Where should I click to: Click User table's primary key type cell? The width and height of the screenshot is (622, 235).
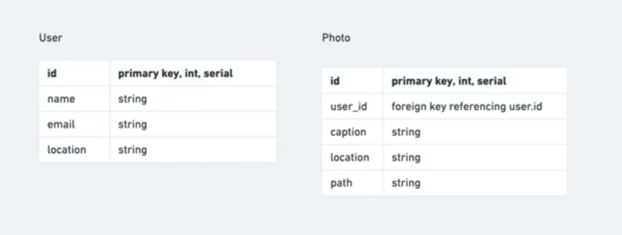(x=176, y=73)
